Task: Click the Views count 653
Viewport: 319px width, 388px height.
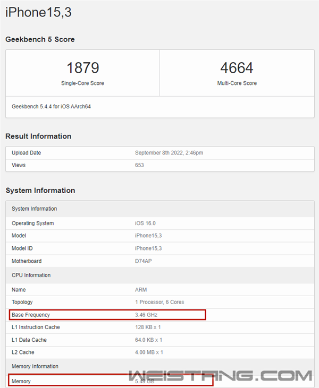Action: click(140, 165)
